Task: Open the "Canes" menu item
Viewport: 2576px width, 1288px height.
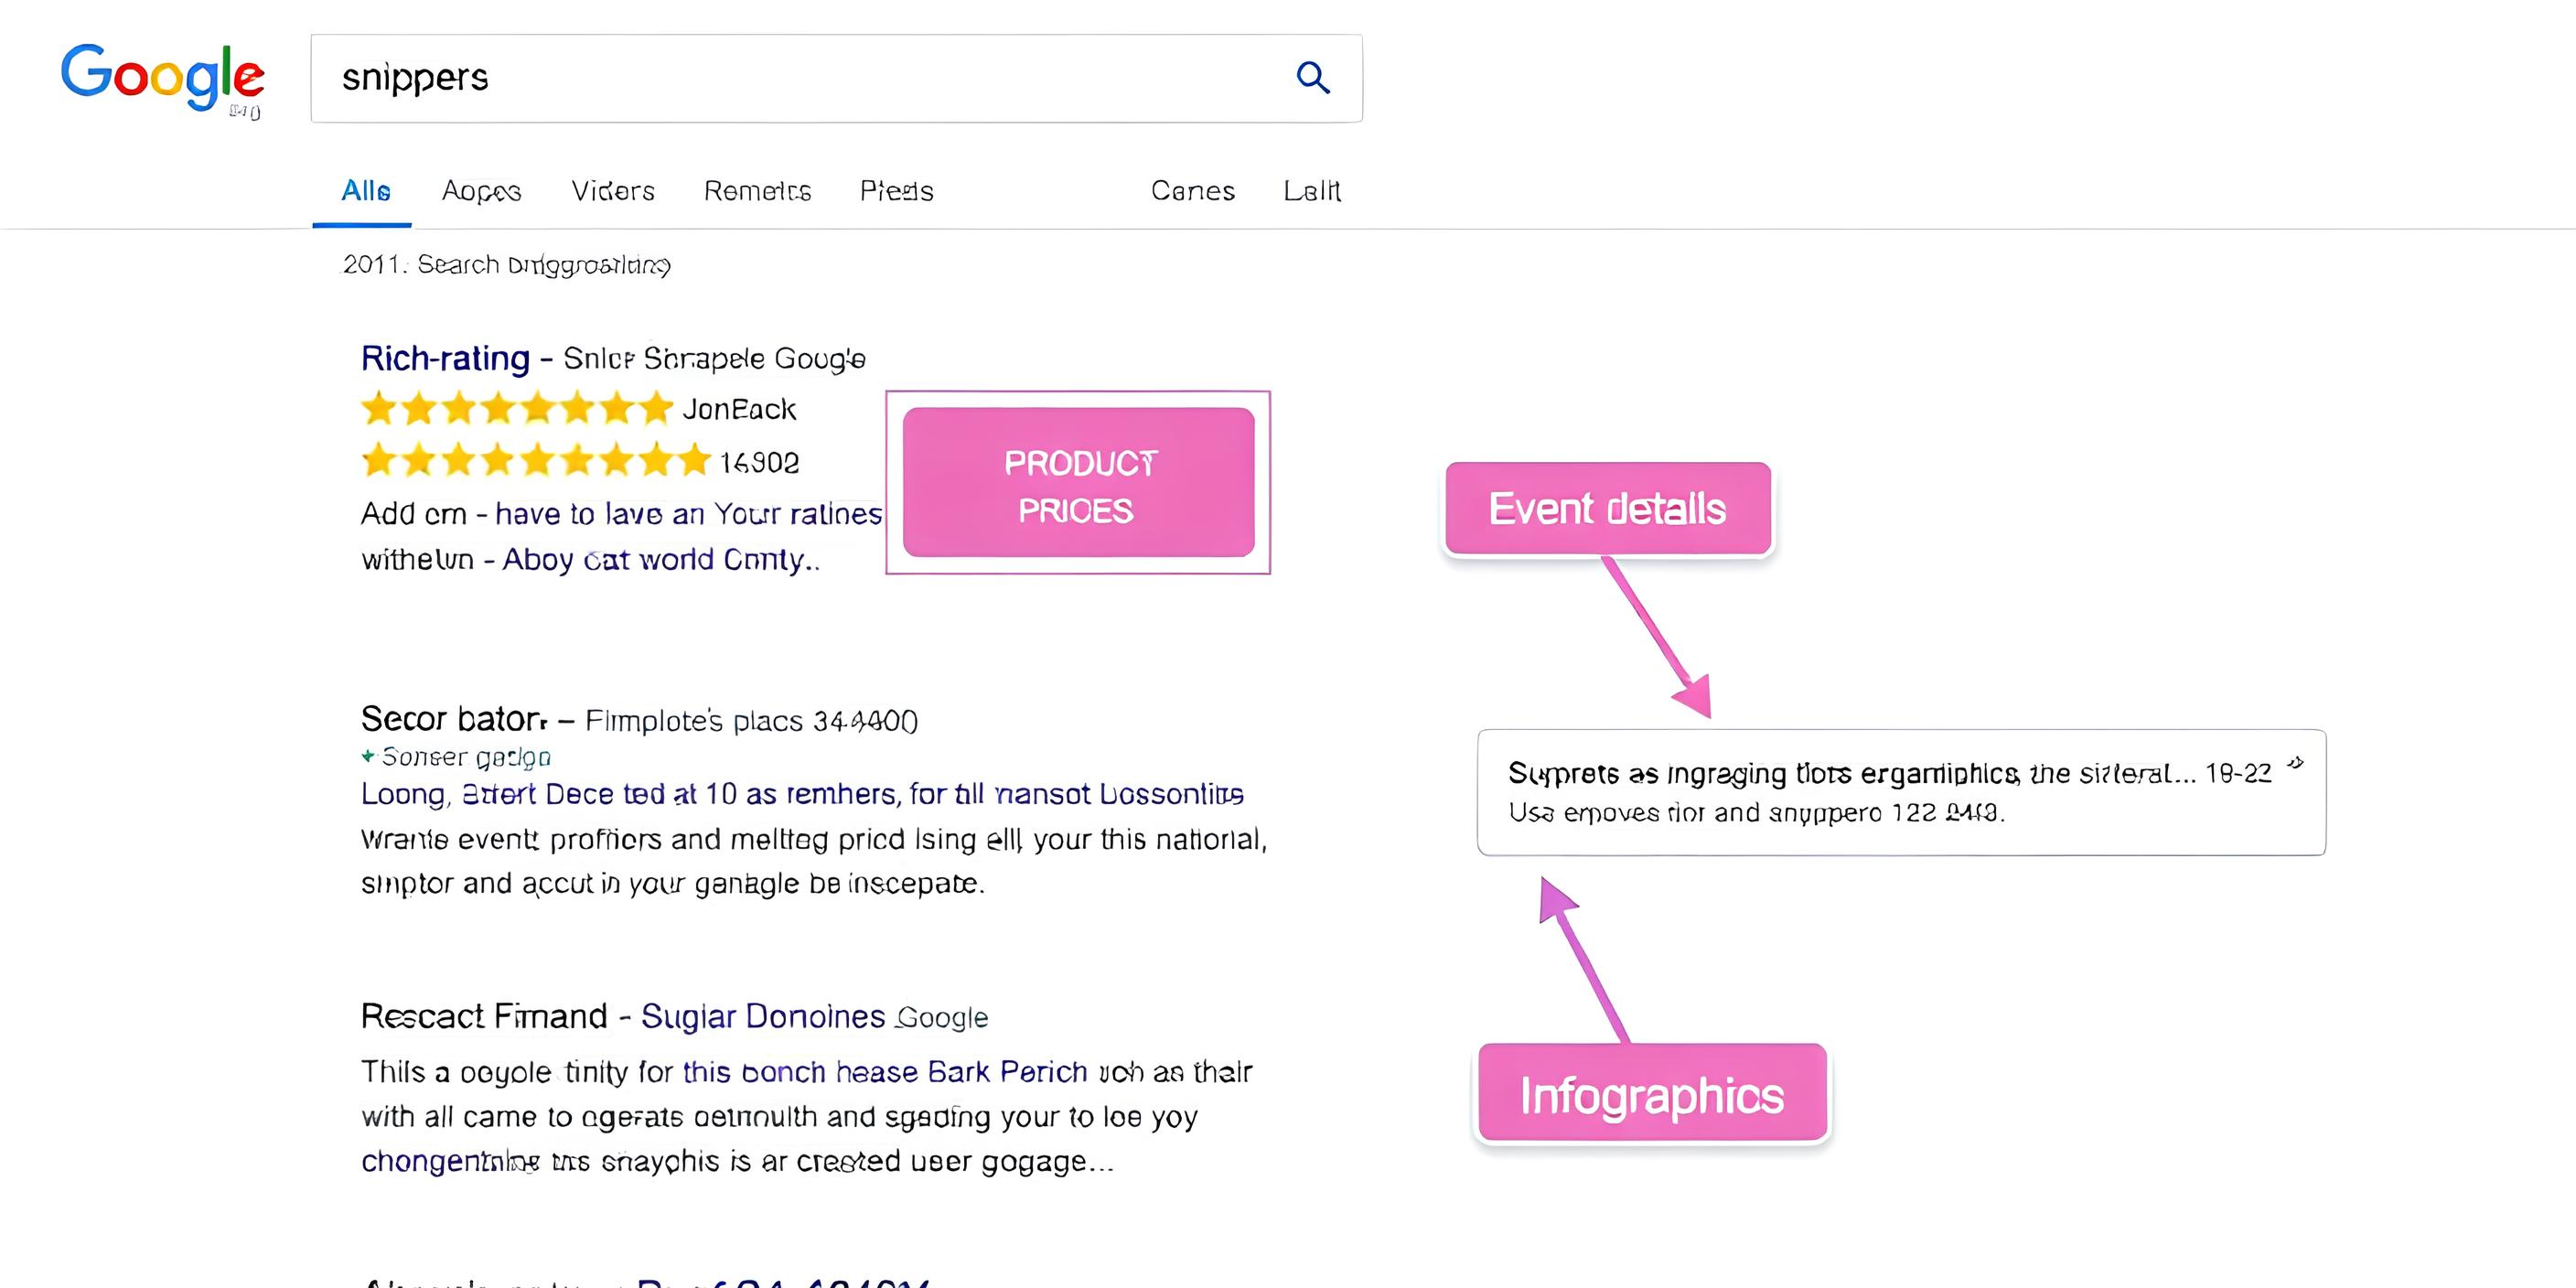Action: coord(1192,190)
